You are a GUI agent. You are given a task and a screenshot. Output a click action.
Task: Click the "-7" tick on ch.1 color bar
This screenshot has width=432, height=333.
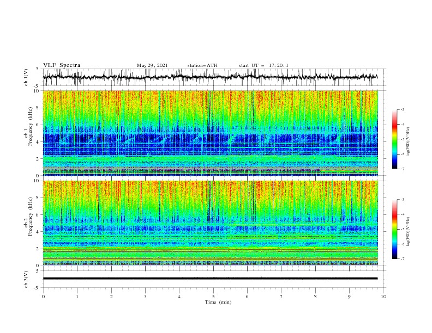point(402,169)
